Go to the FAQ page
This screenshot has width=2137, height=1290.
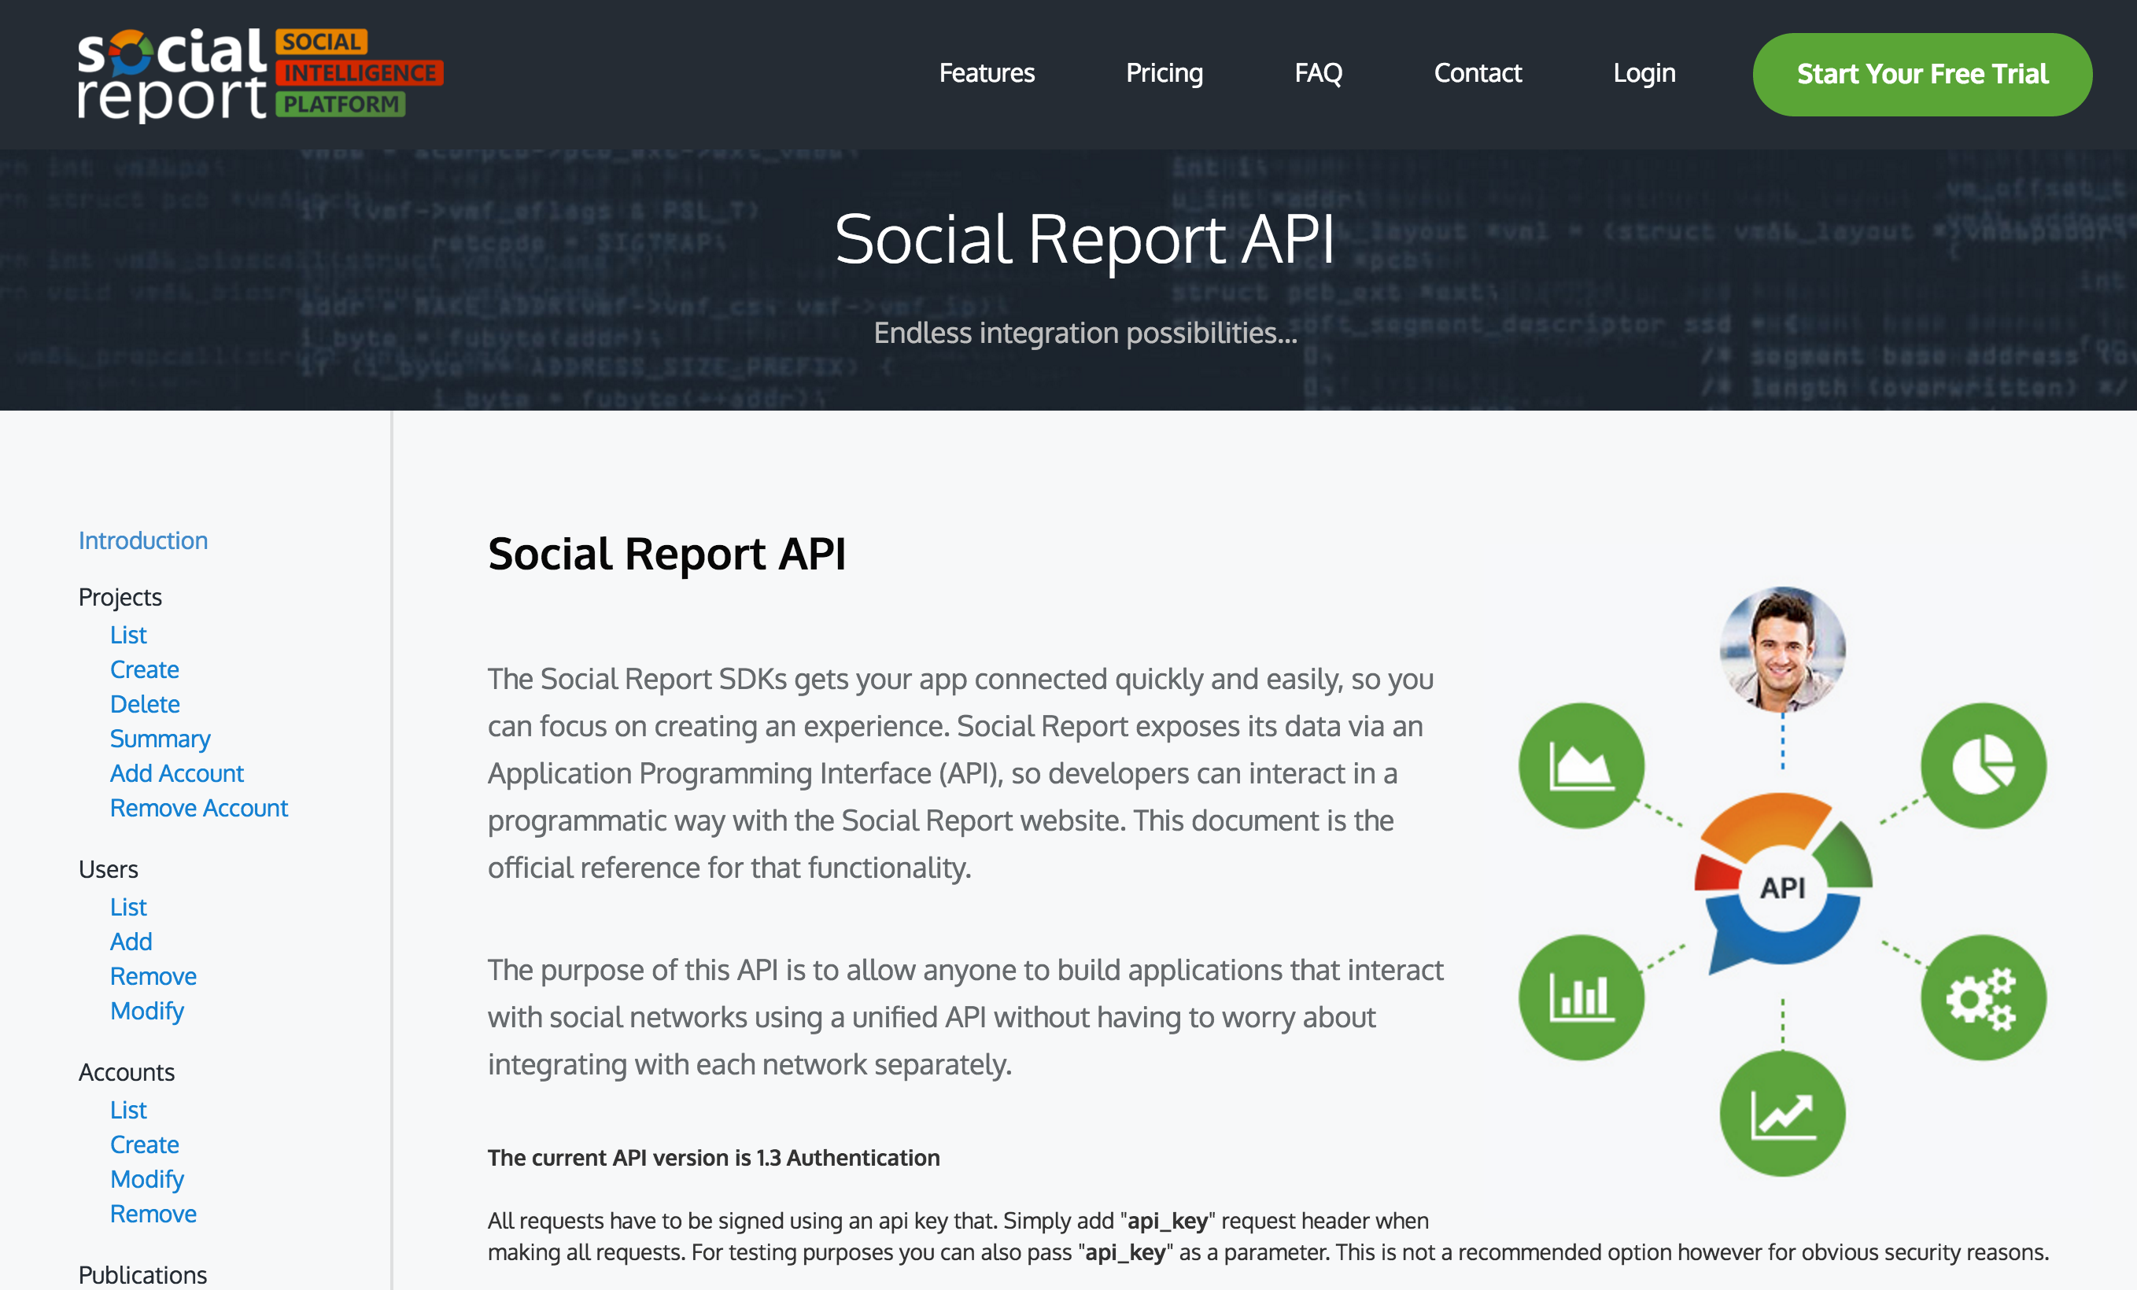pyautogui.click(x=1317, y=74)
